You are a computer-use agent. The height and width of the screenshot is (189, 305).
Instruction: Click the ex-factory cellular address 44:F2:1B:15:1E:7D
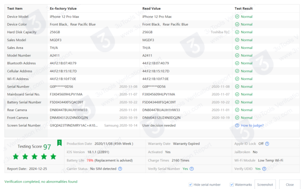point(63,71)
